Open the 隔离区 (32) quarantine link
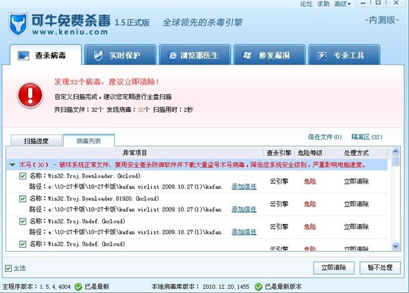The width and height of the screenshot is (409, 293). coord(367,137)
